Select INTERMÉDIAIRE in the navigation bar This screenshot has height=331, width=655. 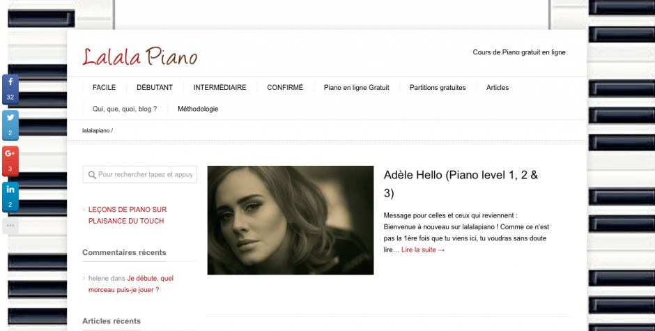[x=219, y=87]
